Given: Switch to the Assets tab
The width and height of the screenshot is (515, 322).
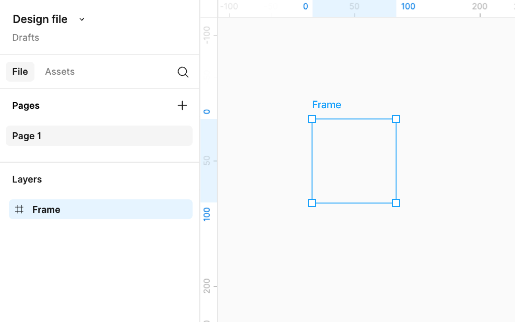Looking at the screenshot, I should [60, 72].
